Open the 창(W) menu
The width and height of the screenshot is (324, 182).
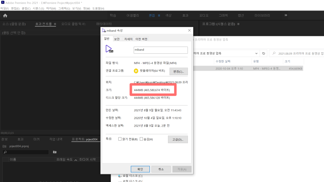pyautogui.click(x=87, y=8)
